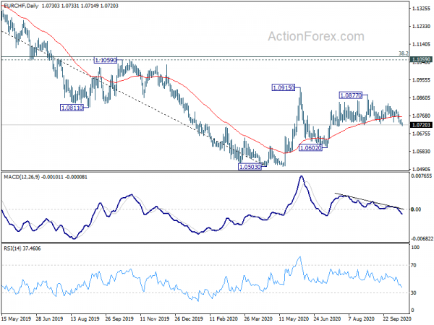Viewport: 434px width, 325px height.
Task: Click the 26 Sep 2019 date label
Action: (x=119, y=318)
